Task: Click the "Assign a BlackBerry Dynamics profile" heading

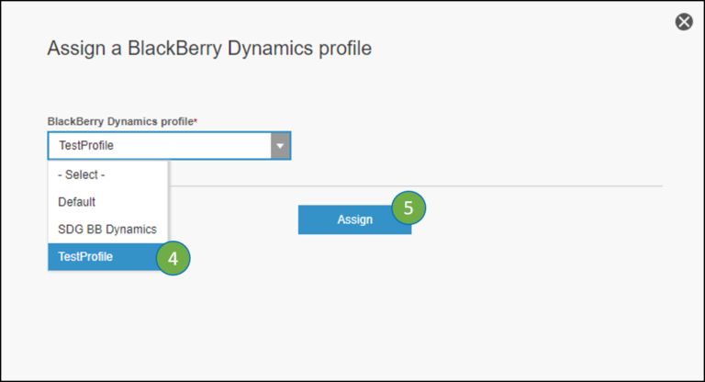Action: coord(209,48)
